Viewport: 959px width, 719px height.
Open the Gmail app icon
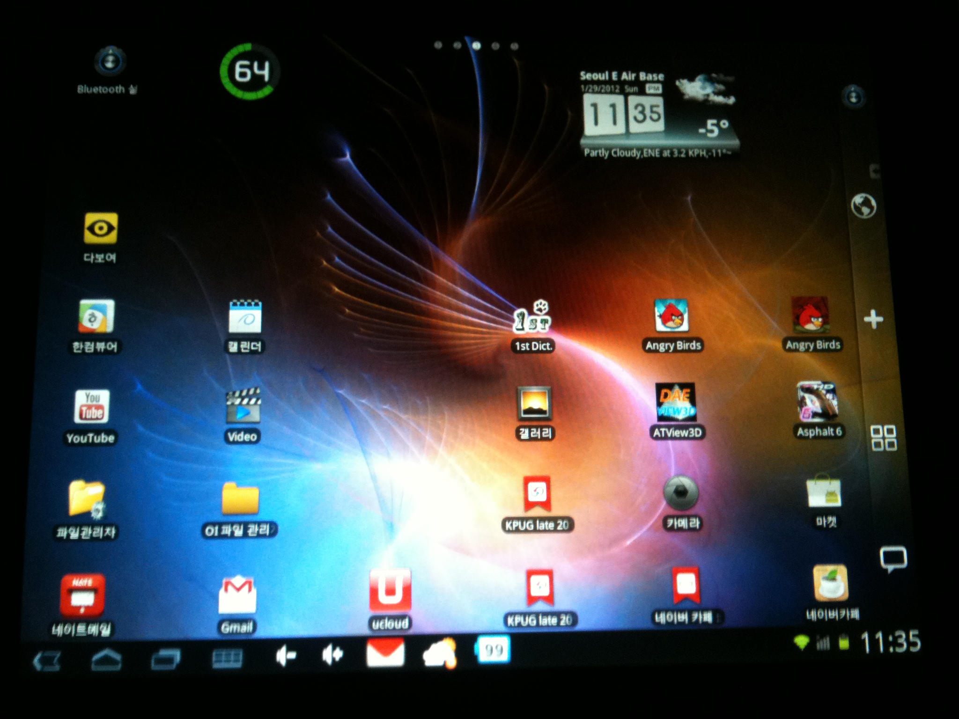pos(238,594)
